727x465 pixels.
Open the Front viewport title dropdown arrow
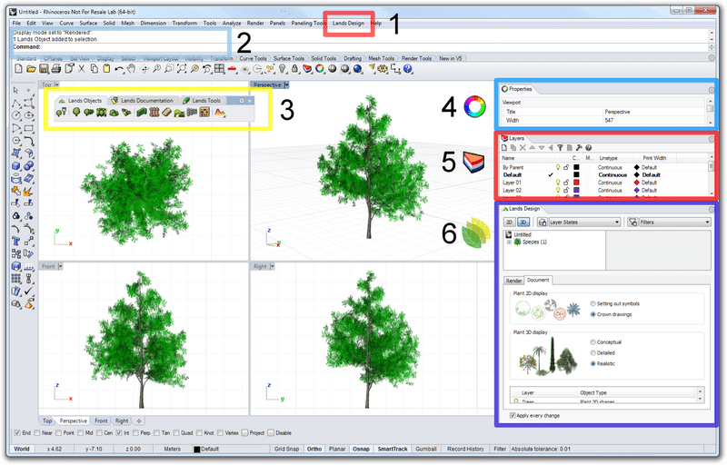60,266
